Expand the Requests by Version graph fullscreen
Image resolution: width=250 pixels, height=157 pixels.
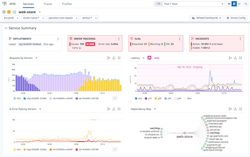119,58
